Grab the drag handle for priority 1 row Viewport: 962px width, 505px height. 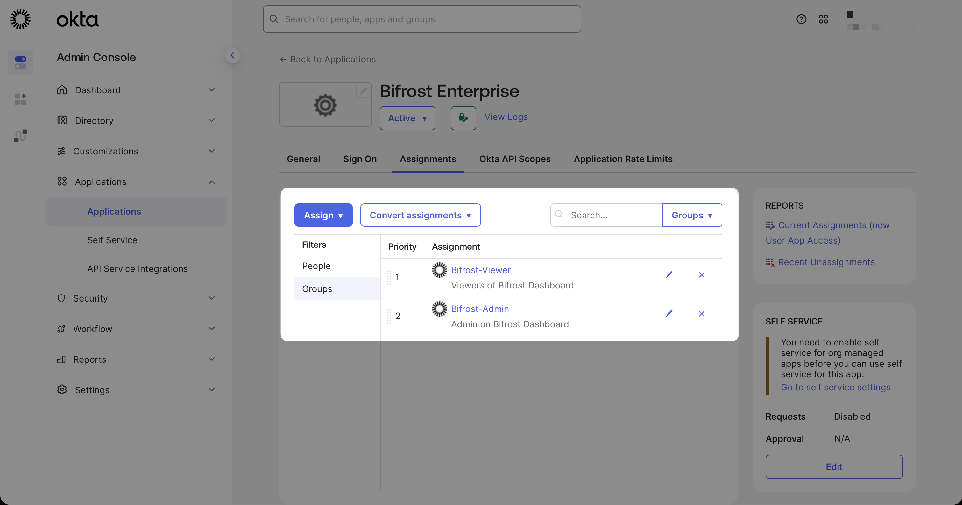pyautogui.click(x=389, y=278)
